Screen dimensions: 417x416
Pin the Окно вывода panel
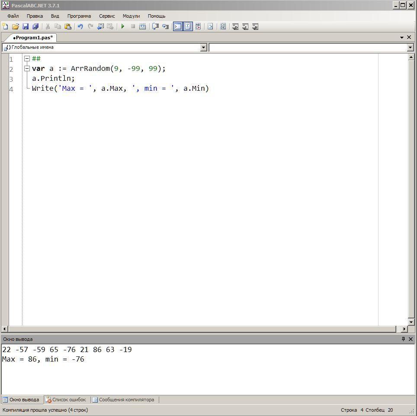(403, 339)
